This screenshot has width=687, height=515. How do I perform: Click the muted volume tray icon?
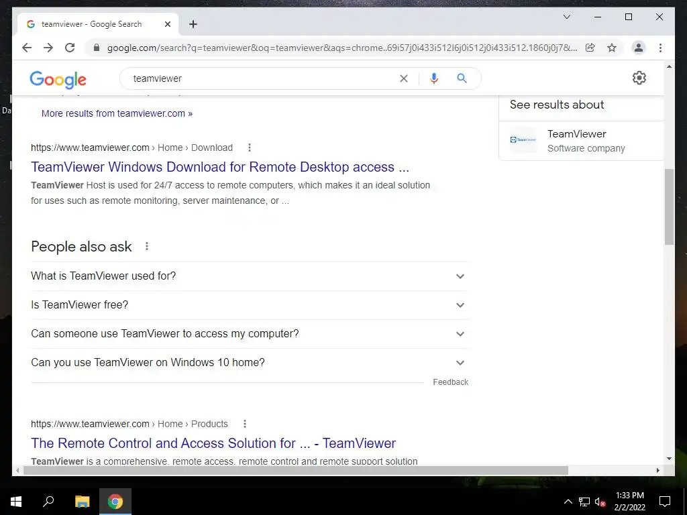click(x=600, y=502)
